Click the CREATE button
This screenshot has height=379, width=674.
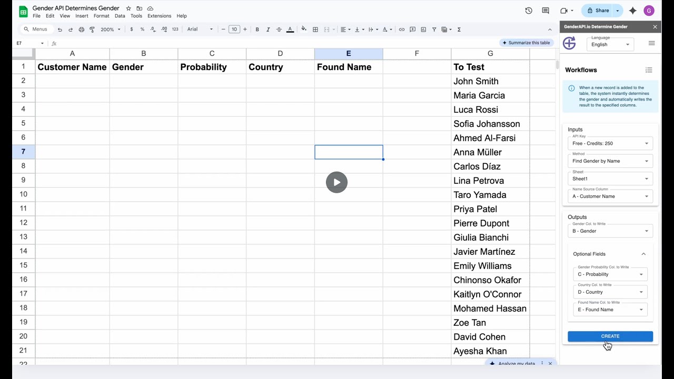coord(610,336)
